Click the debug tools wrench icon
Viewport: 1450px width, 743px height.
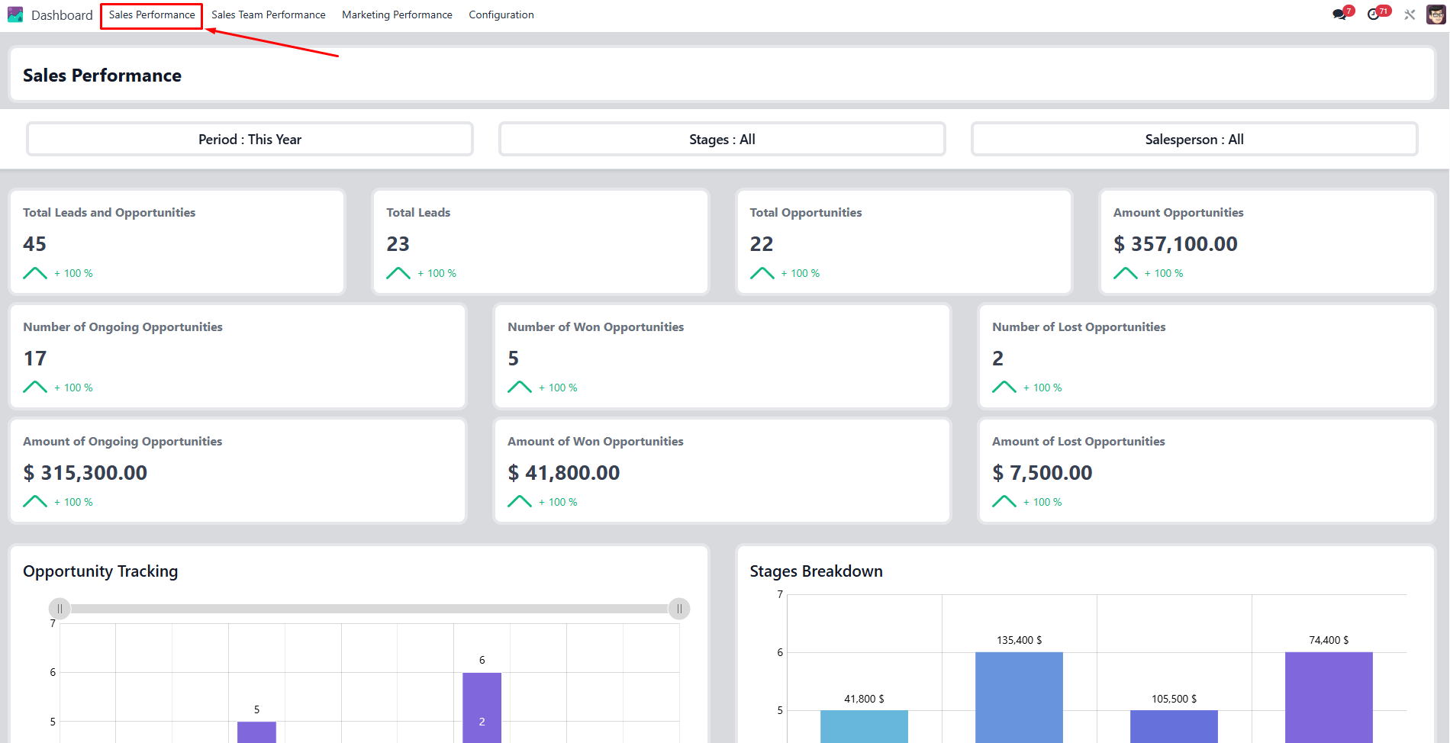(1410, 14)
